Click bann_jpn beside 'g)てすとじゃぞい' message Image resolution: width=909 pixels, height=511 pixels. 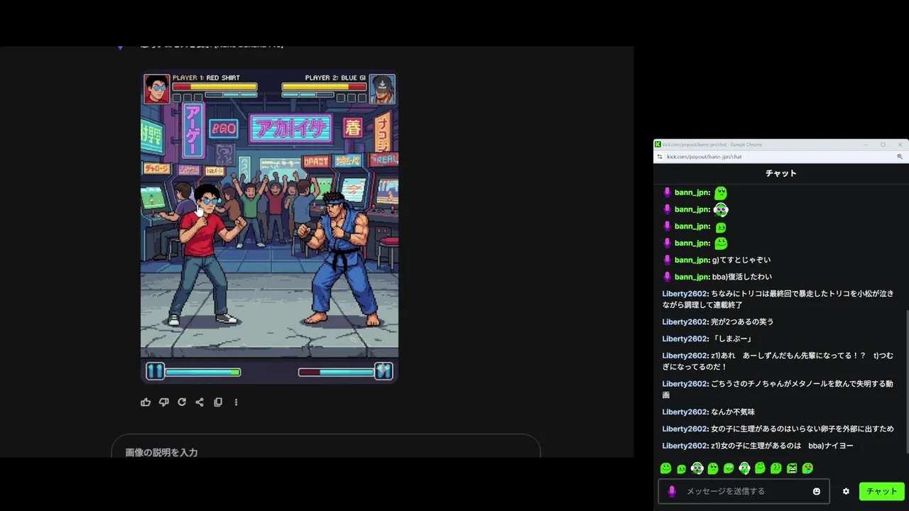[692, 260]
